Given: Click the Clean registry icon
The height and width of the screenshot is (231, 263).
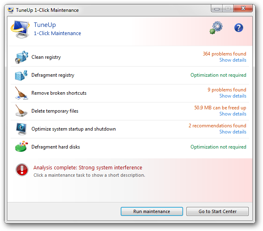Looking at the screenshot, I should coord(22,57).
